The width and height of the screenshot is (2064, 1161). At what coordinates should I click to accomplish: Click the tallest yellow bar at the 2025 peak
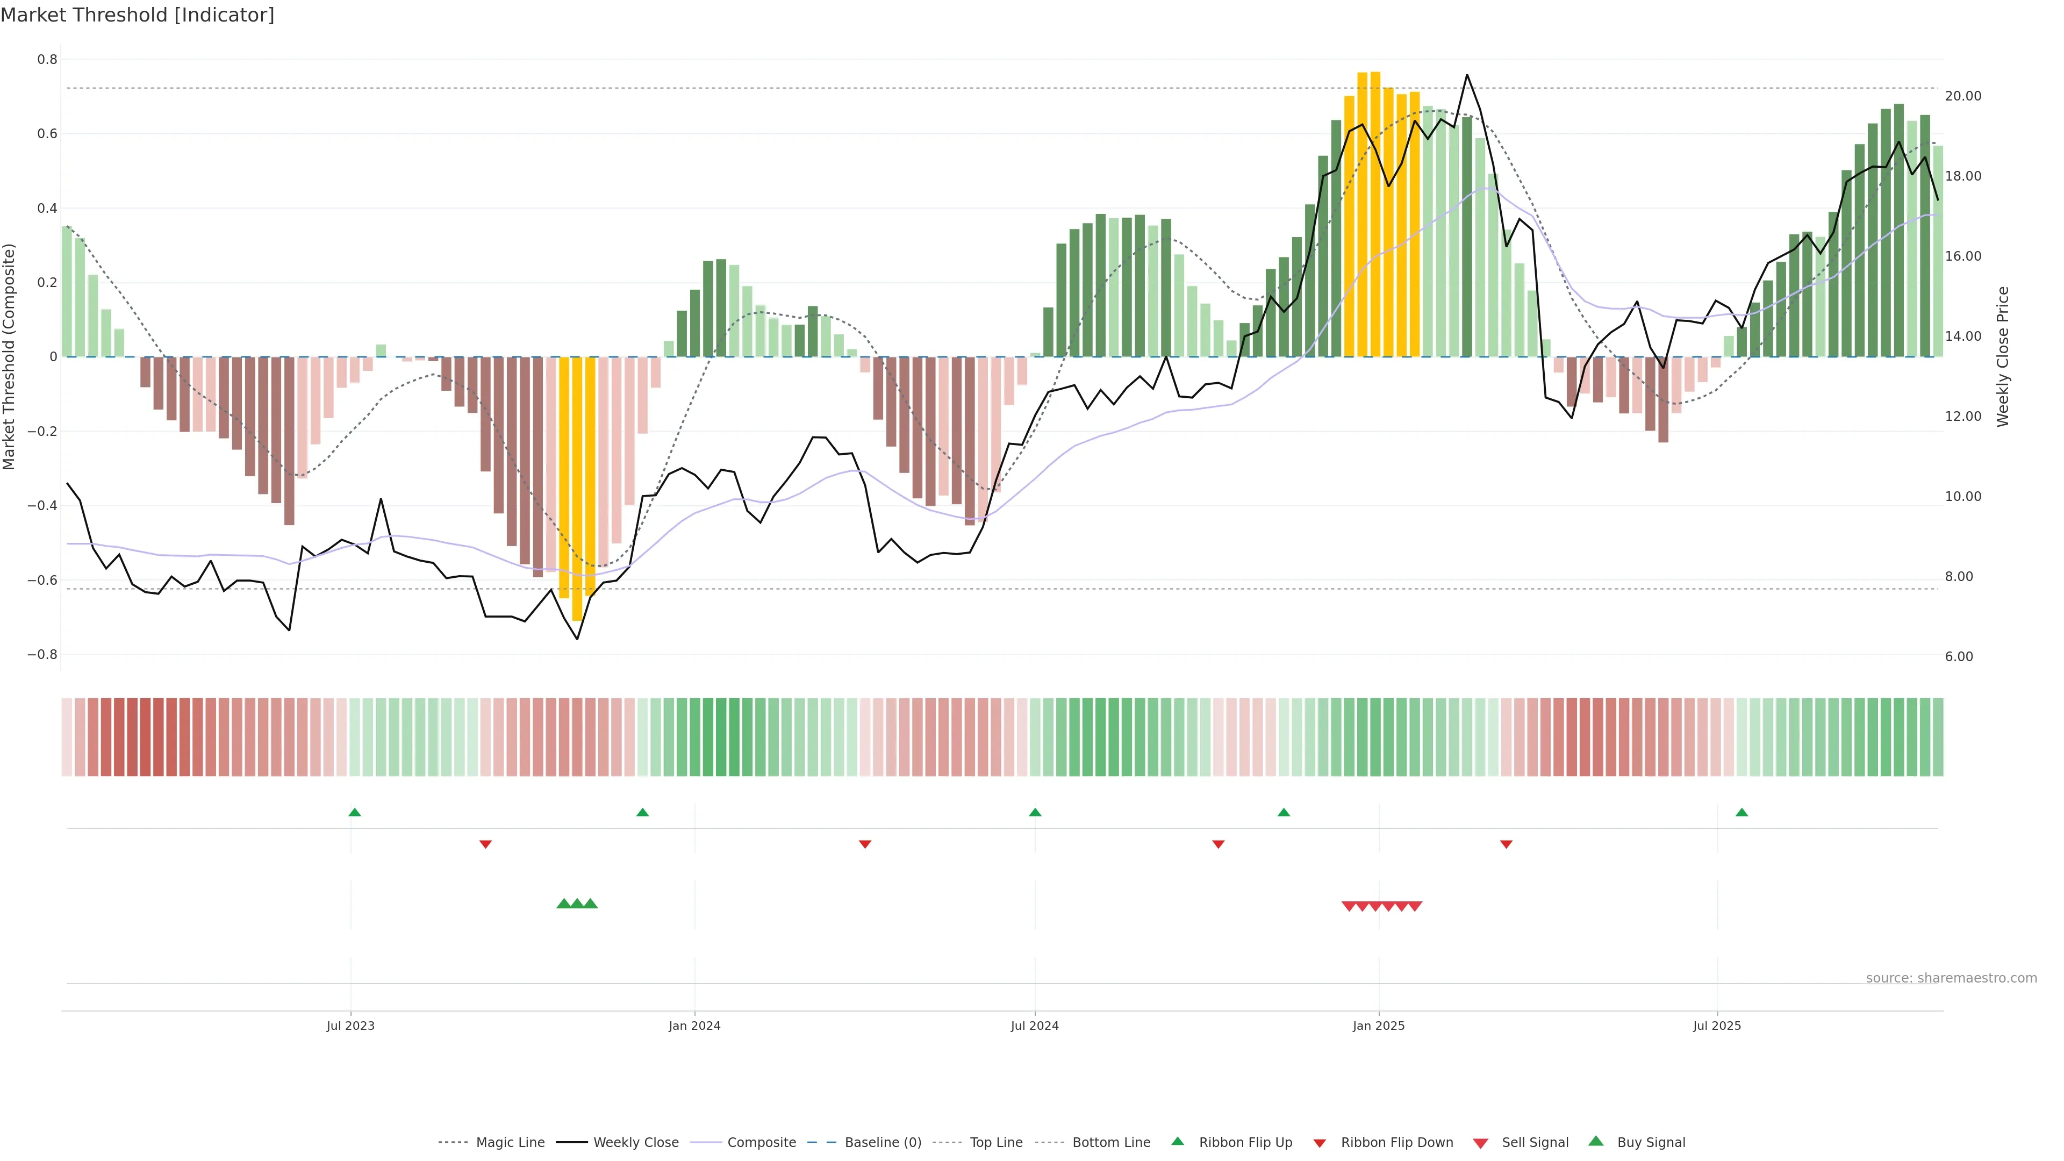pyautogui.click(x=1375, y=209)
